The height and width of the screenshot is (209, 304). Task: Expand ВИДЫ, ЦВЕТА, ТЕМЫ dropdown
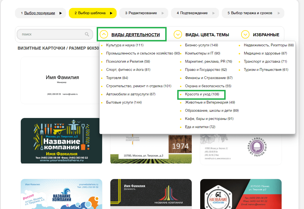pyautogui.click(x=178, y=35)
